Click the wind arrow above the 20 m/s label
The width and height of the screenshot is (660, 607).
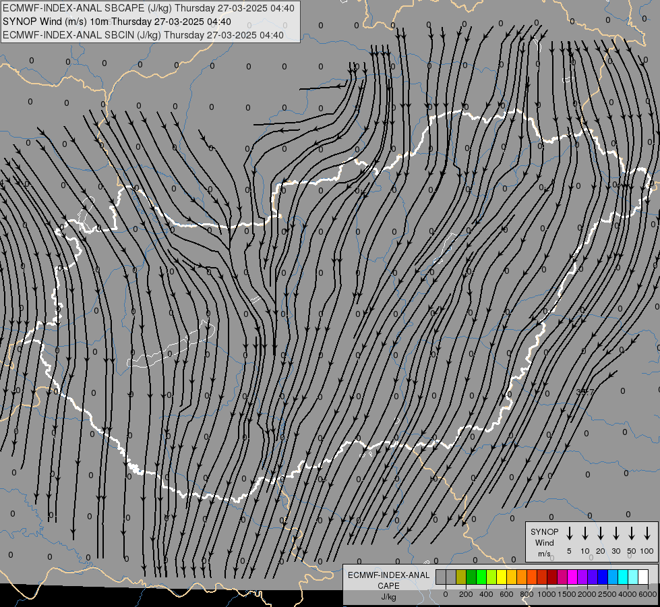[x=601, y=533]
